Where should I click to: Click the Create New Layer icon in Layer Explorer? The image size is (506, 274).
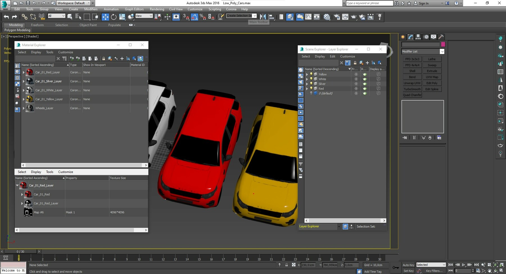tap(367, 63)
